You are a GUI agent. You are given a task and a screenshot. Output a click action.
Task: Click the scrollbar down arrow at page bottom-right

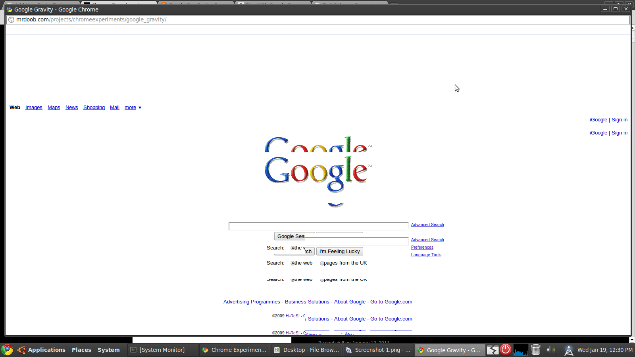[x=632, y=340]
